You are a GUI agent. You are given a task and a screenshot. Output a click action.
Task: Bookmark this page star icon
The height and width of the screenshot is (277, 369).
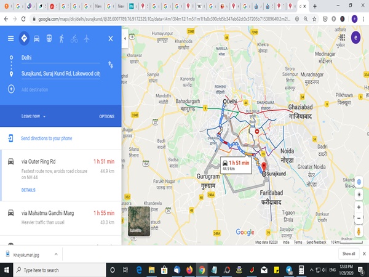(314, 19)
